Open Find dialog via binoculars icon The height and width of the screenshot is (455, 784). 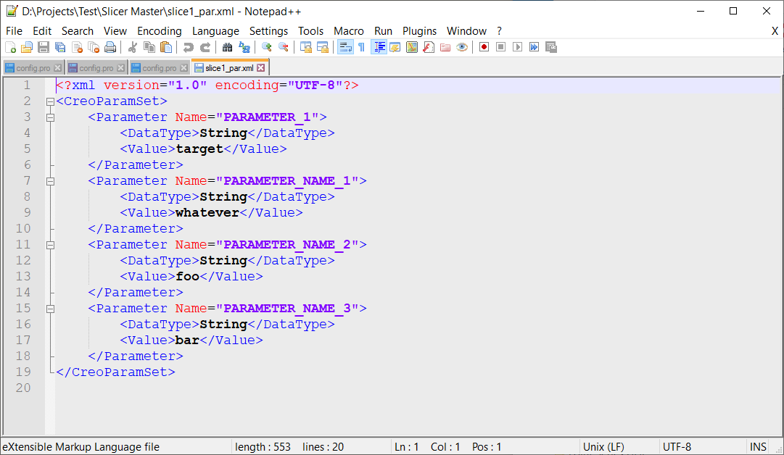(227, 46)
